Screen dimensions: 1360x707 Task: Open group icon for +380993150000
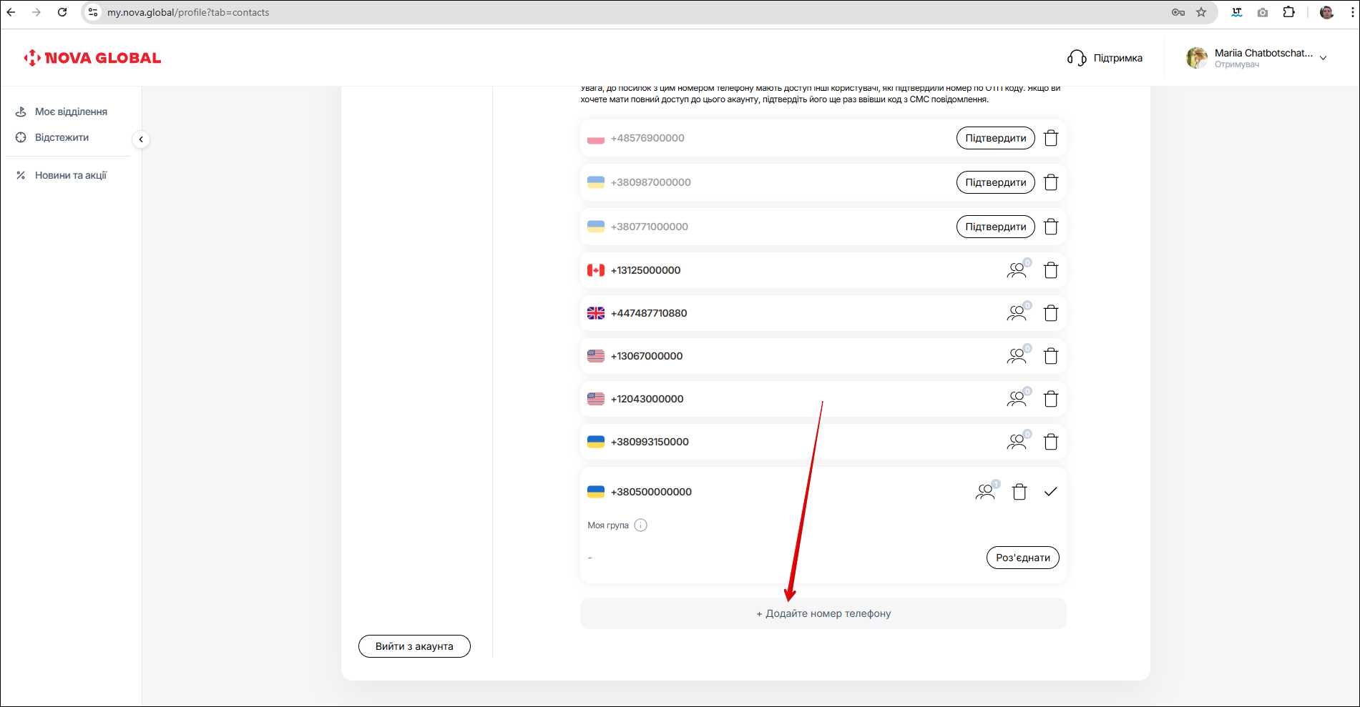click(x=1017, y=442)
